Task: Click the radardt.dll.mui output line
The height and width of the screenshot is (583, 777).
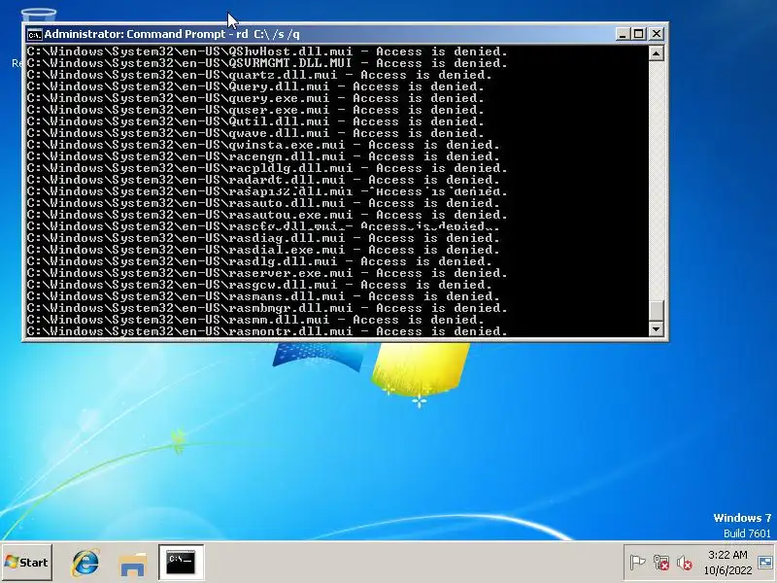Action: [263, 180]
